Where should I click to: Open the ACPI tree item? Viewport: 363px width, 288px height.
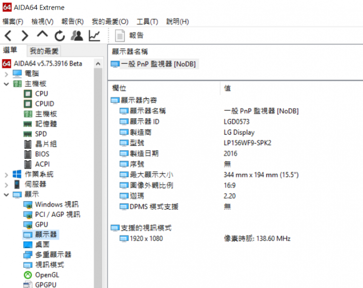click(x=37, y=164)
